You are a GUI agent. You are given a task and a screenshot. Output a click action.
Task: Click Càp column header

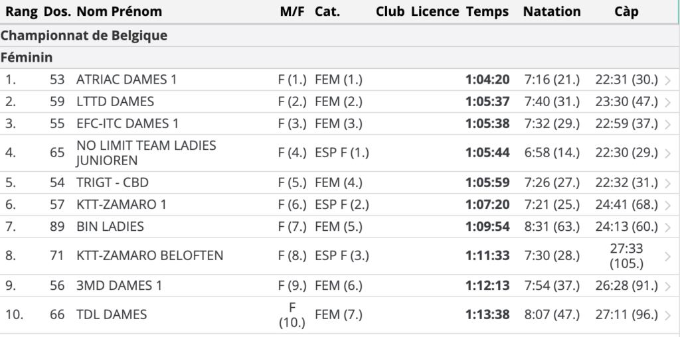coord(626,12)
